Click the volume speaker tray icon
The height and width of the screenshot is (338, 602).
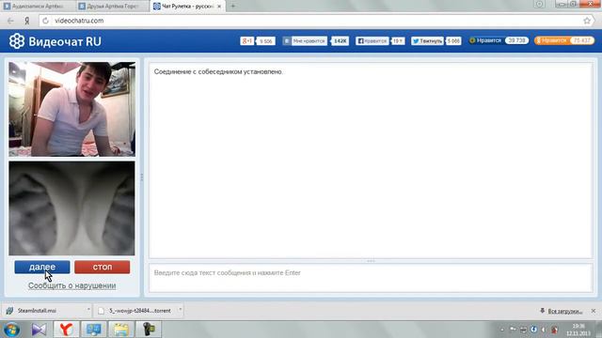(x=544, y=330)
